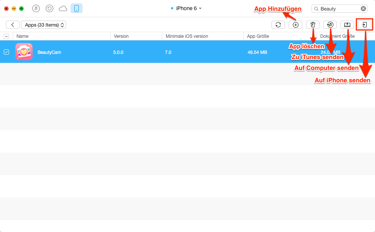
Task: Click the Beauty search field
Action: pyautogui.click(x=339, y=9)
